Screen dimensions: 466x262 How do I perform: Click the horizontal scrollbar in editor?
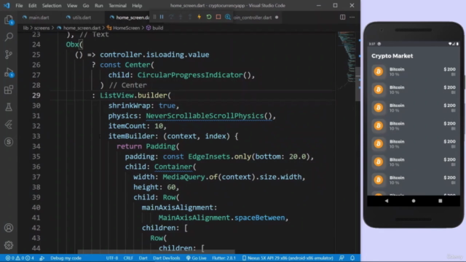[x=156, y=252]
